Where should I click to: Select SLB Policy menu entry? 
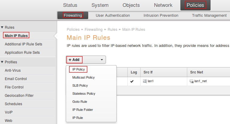pyautogui.click(x=80, y=85)
